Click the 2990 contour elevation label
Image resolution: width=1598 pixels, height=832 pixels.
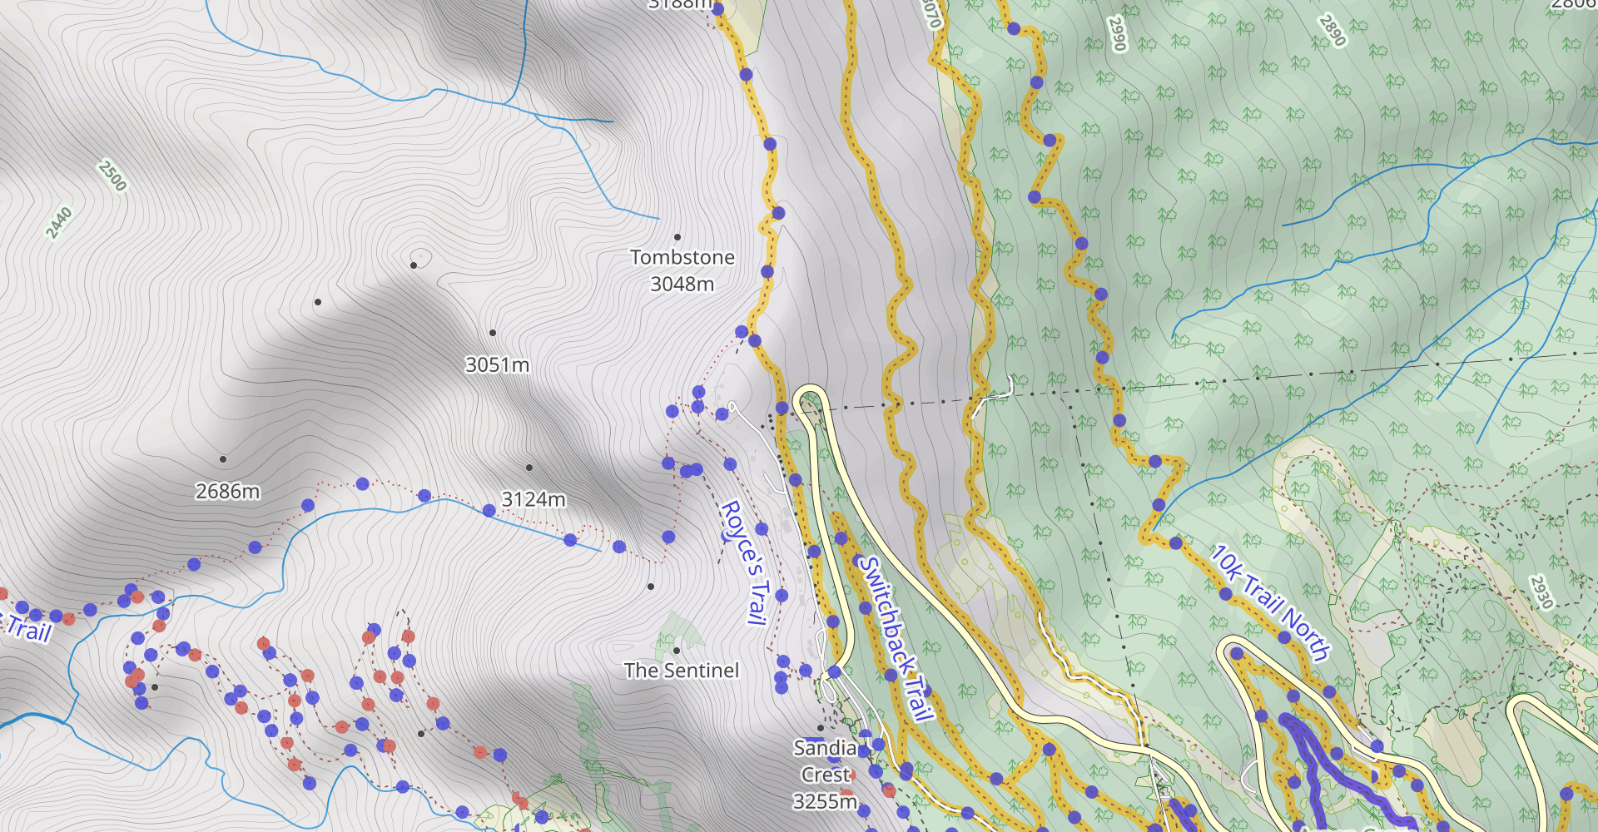pos(1117,33)
